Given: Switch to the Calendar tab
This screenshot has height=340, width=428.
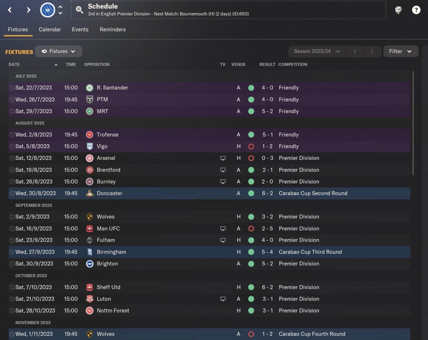Looking at the screenshot, I should pos(50,29).
